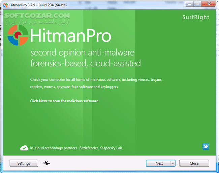Viewport: 219px width, 173px height.
Task: Click the cloud checkmark icon
Action: [24, 148]
